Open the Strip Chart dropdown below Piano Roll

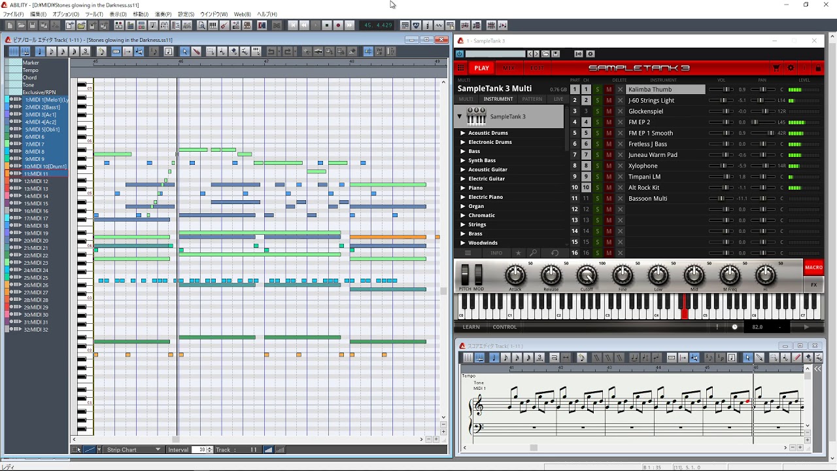[133, 450]
